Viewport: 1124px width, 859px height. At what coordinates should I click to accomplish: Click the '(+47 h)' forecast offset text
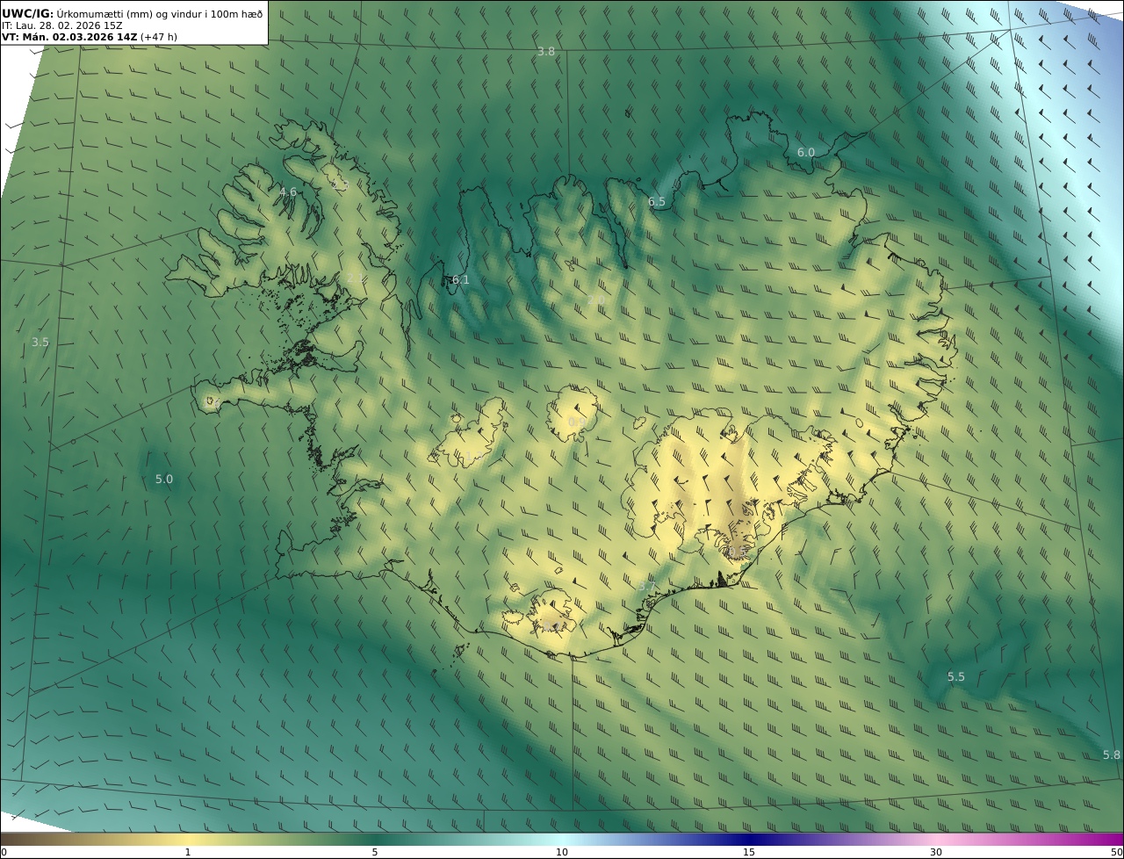159,37
